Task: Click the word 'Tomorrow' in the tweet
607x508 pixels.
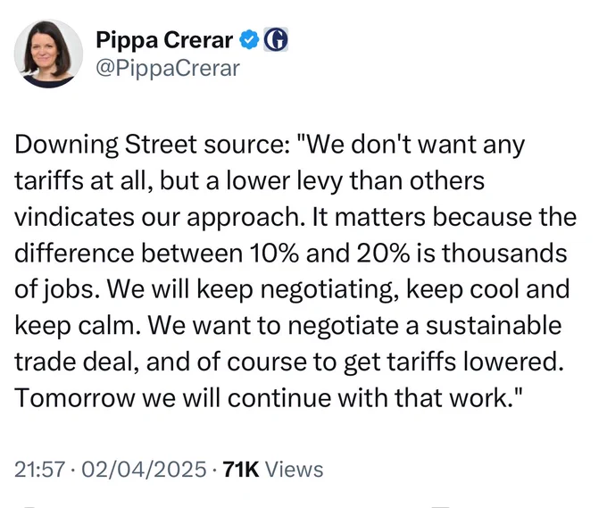Action: coord(74,398)
